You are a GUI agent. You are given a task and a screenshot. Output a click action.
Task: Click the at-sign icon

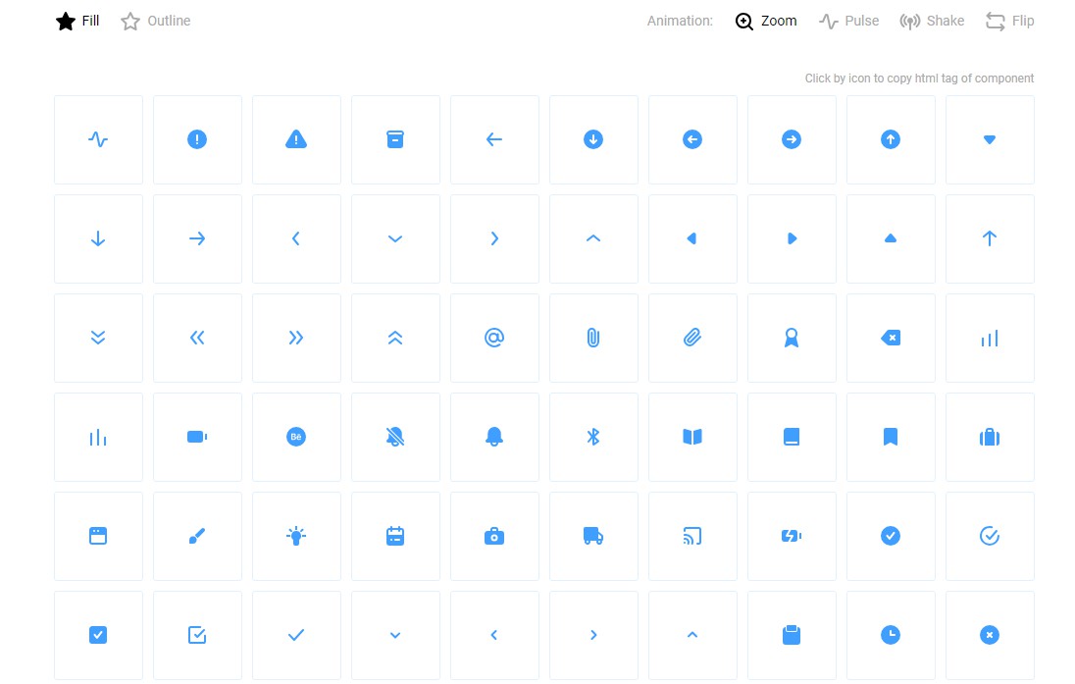(x=494, y=338)
